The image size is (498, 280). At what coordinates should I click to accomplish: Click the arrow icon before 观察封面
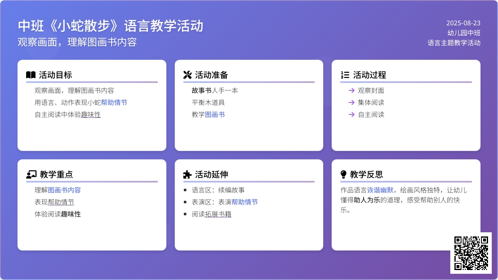pyautogui.click(x=352, y=90)
